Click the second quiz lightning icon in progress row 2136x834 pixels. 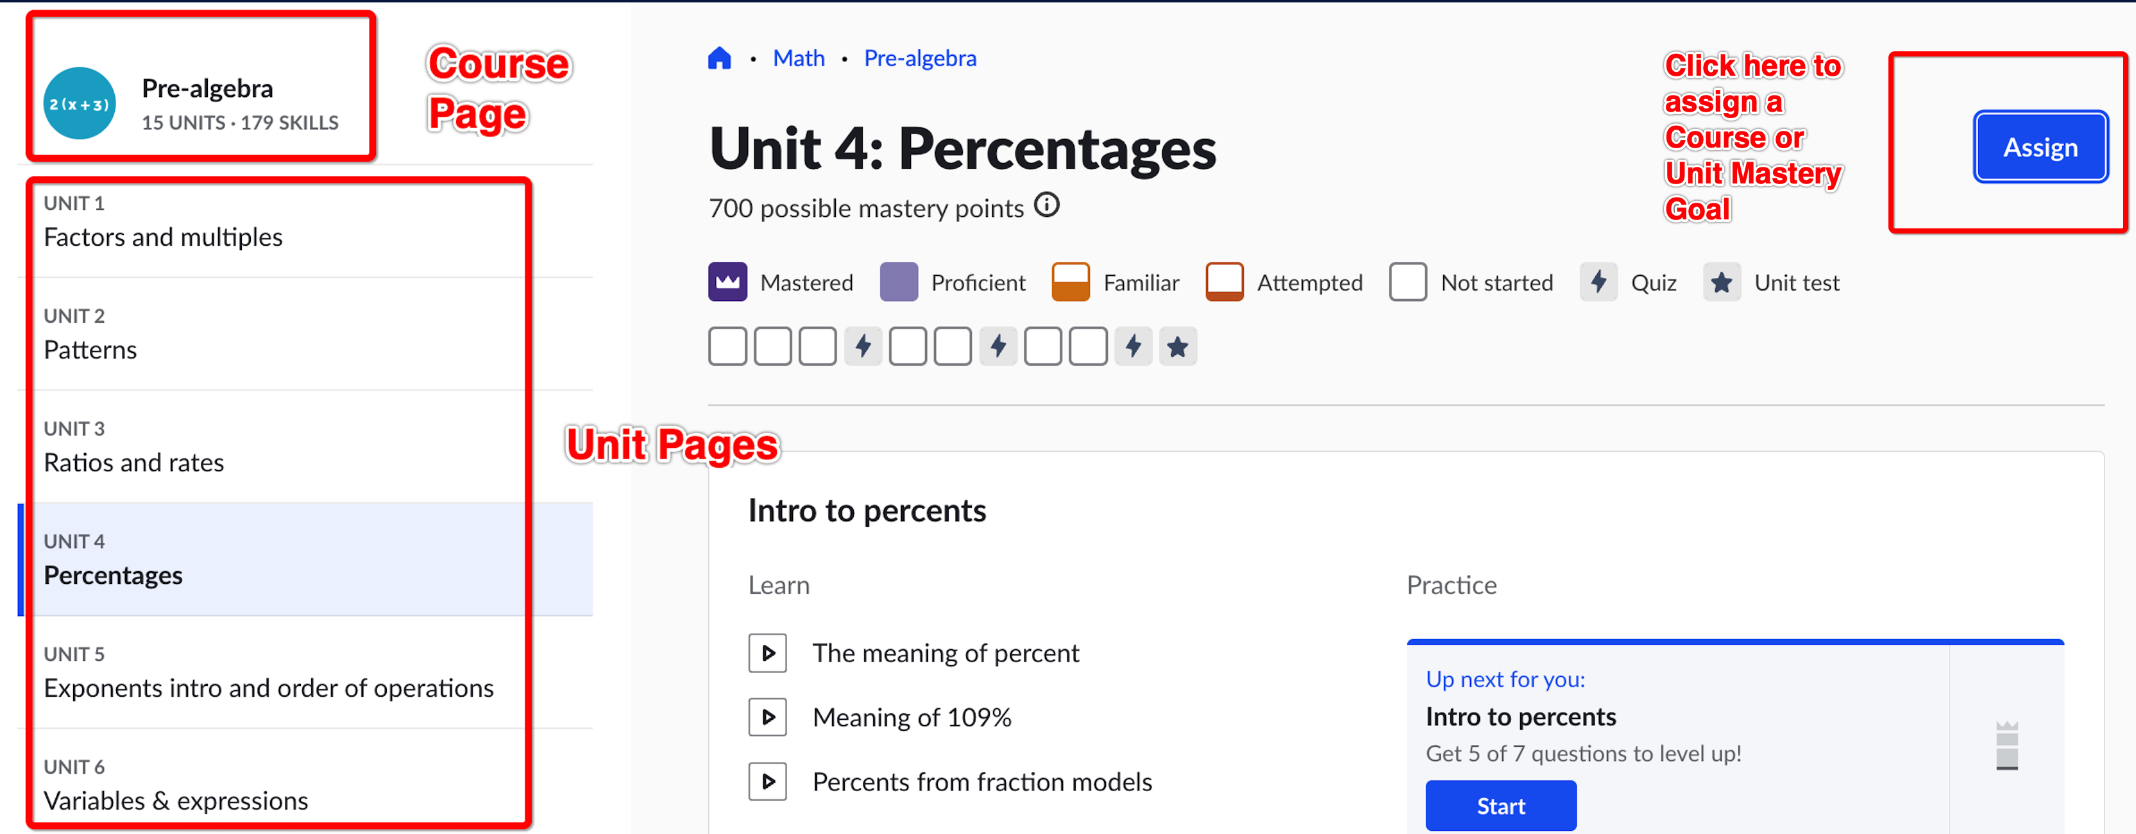point(997,346)
